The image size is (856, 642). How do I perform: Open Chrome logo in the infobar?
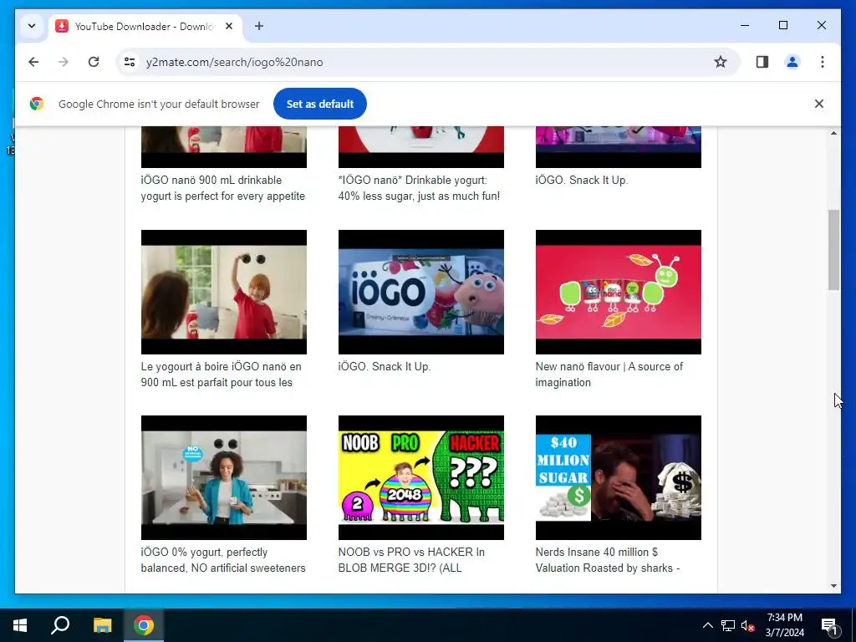[x=37, y=104]
